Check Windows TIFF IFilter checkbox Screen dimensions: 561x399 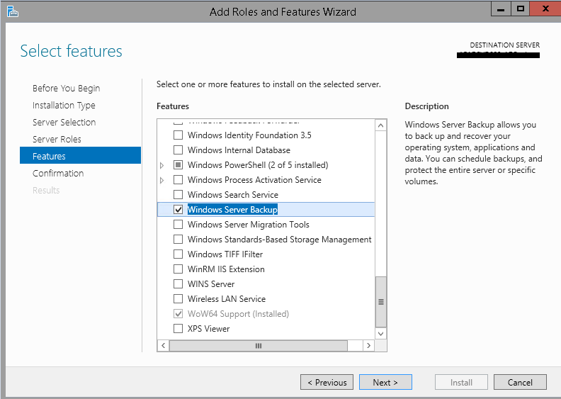click(x=178, y=254)
